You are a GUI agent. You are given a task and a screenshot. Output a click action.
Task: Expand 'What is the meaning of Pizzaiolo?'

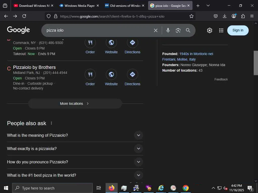75,135
